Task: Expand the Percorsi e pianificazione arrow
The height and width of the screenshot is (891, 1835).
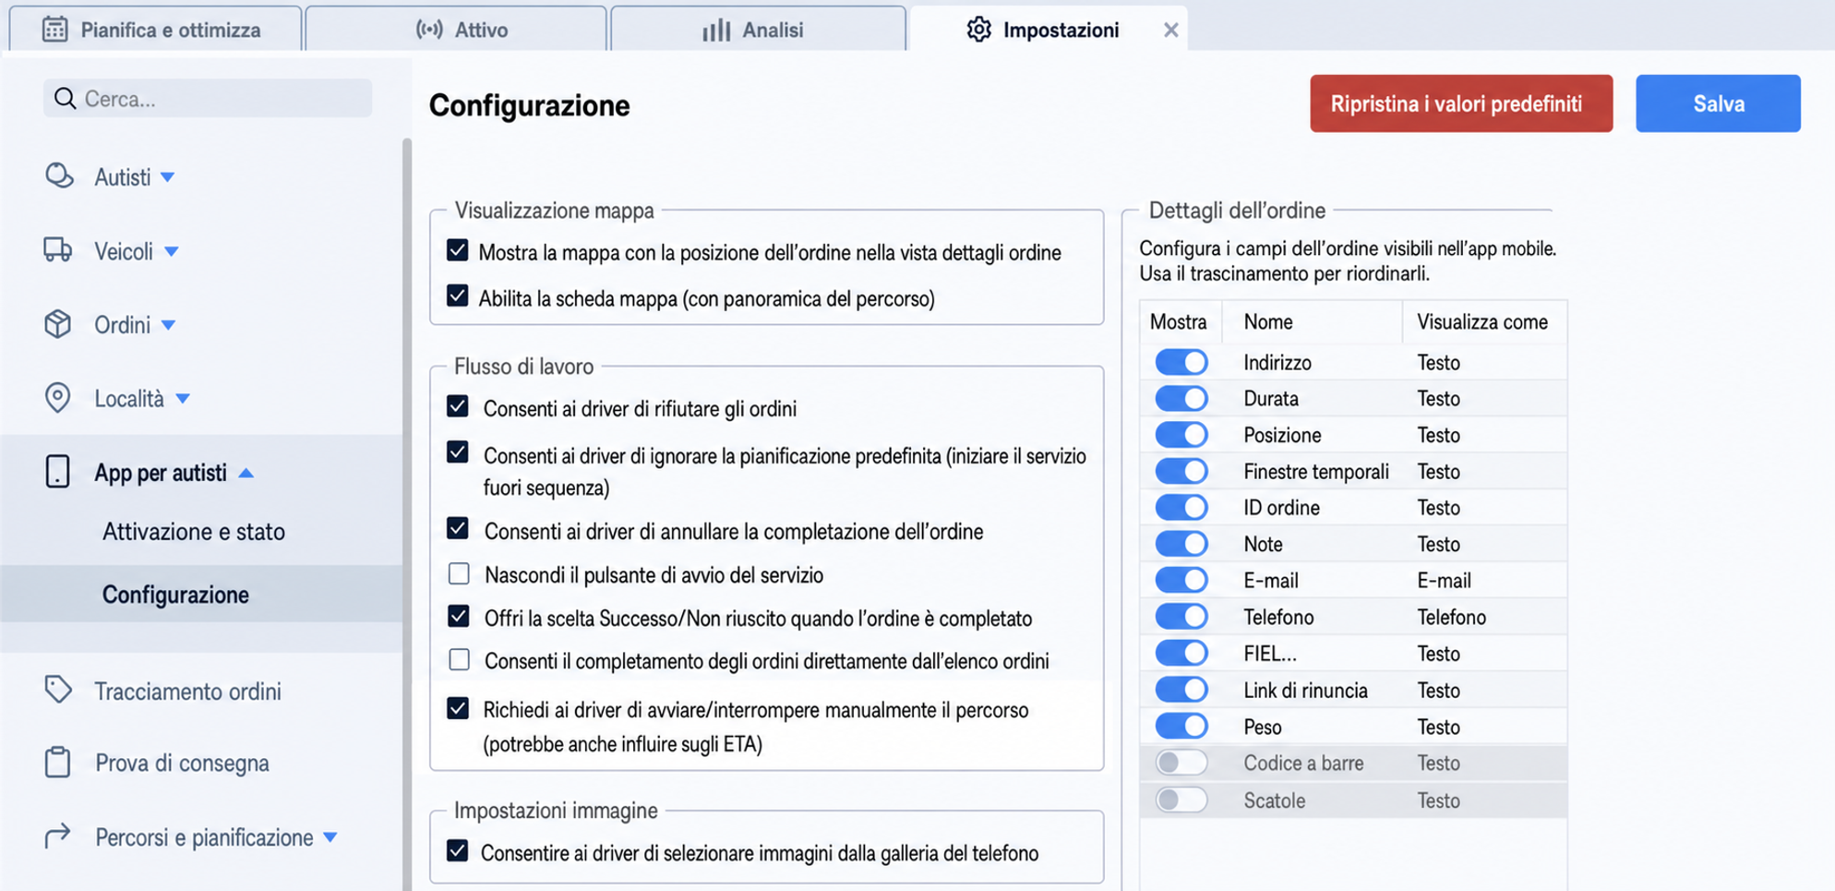Action: pyautogui.click(x=330, y=837)
